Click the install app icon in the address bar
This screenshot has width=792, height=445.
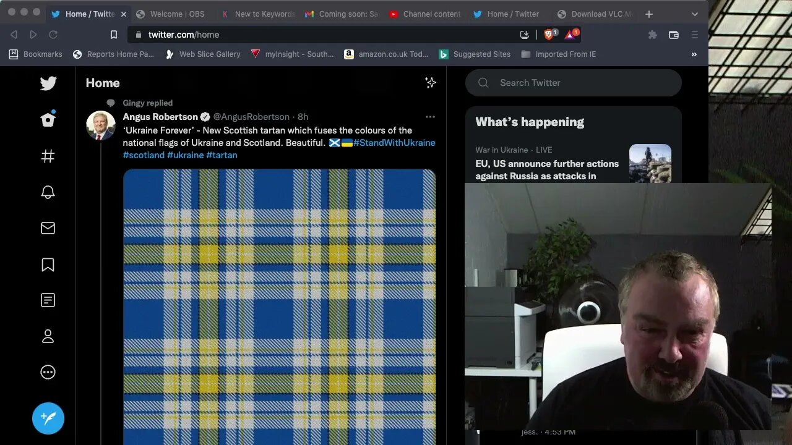point(525,35)
